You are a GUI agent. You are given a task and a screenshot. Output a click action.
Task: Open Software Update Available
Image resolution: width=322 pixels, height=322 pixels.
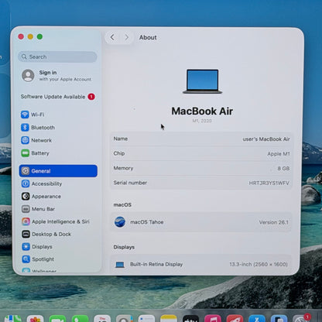pos(58,97)
